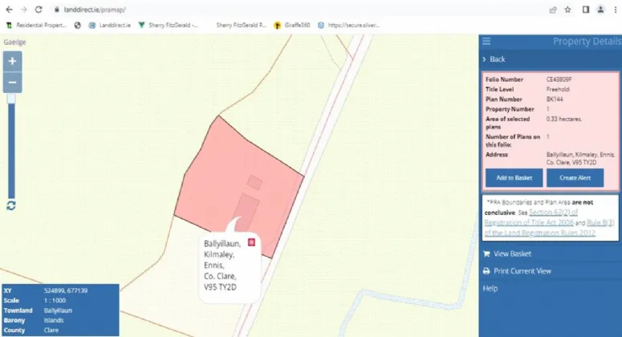Click the browser reload icon
The width and height of the screenshot is (622, 337).
coord(38,9)
